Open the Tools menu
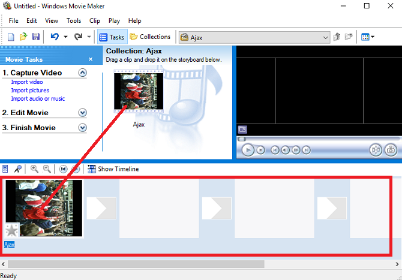 (74, 20)
